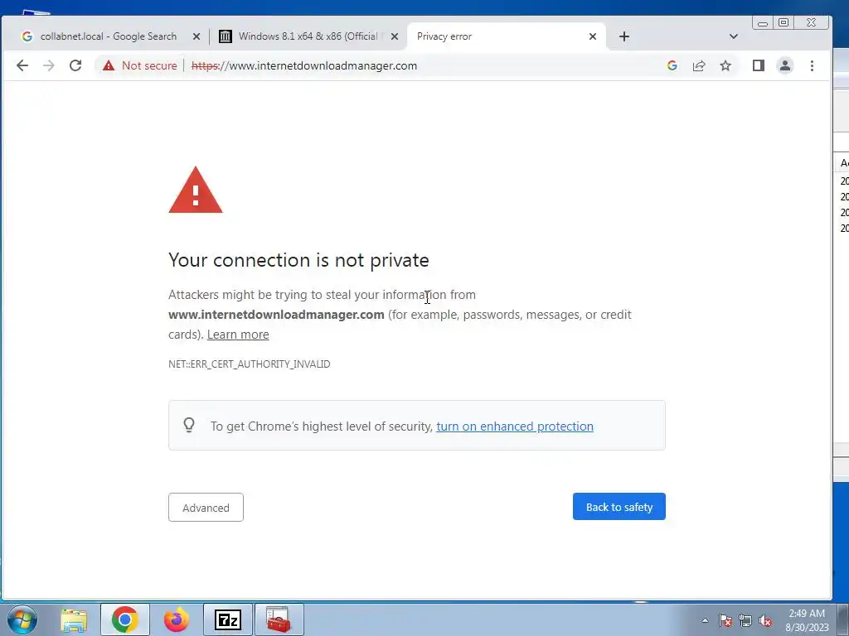Switch to collabnet.local Google Search tab

(x=109, y=36)
